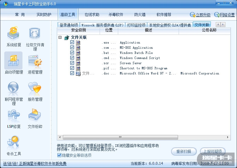Click the .scr Screen Saver file icon

(78, 63)
